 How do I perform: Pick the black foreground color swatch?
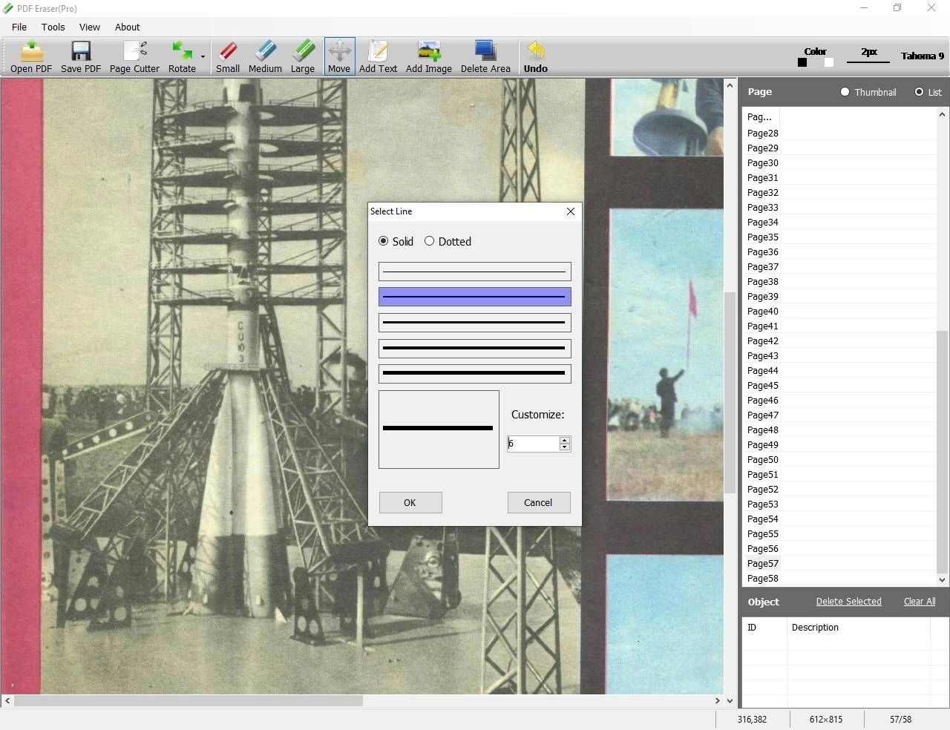[802, 63]
